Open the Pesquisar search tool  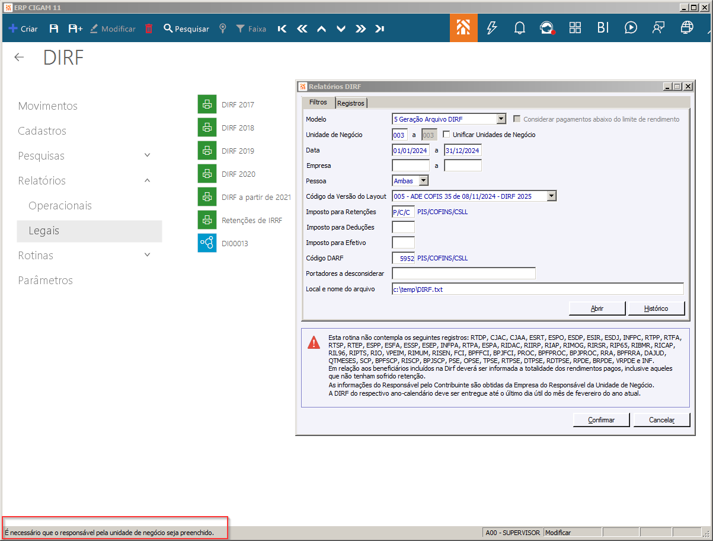coord(186,28)
